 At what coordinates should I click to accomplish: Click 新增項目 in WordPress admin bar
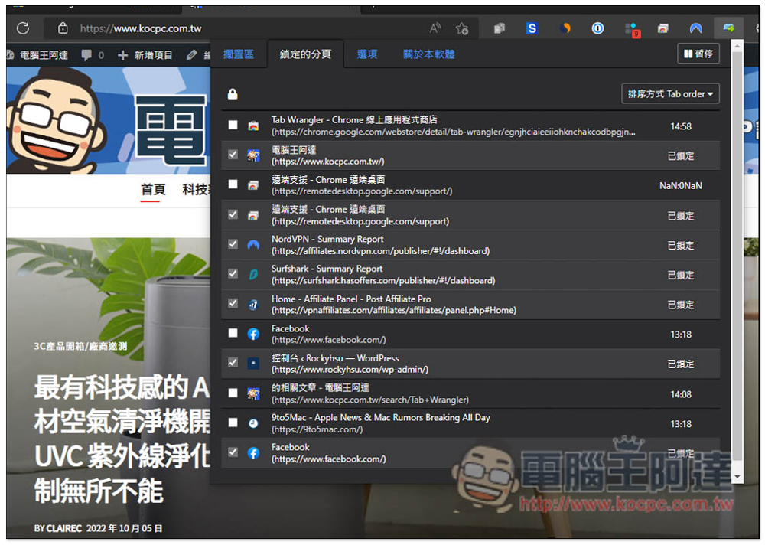pos(145,55)
